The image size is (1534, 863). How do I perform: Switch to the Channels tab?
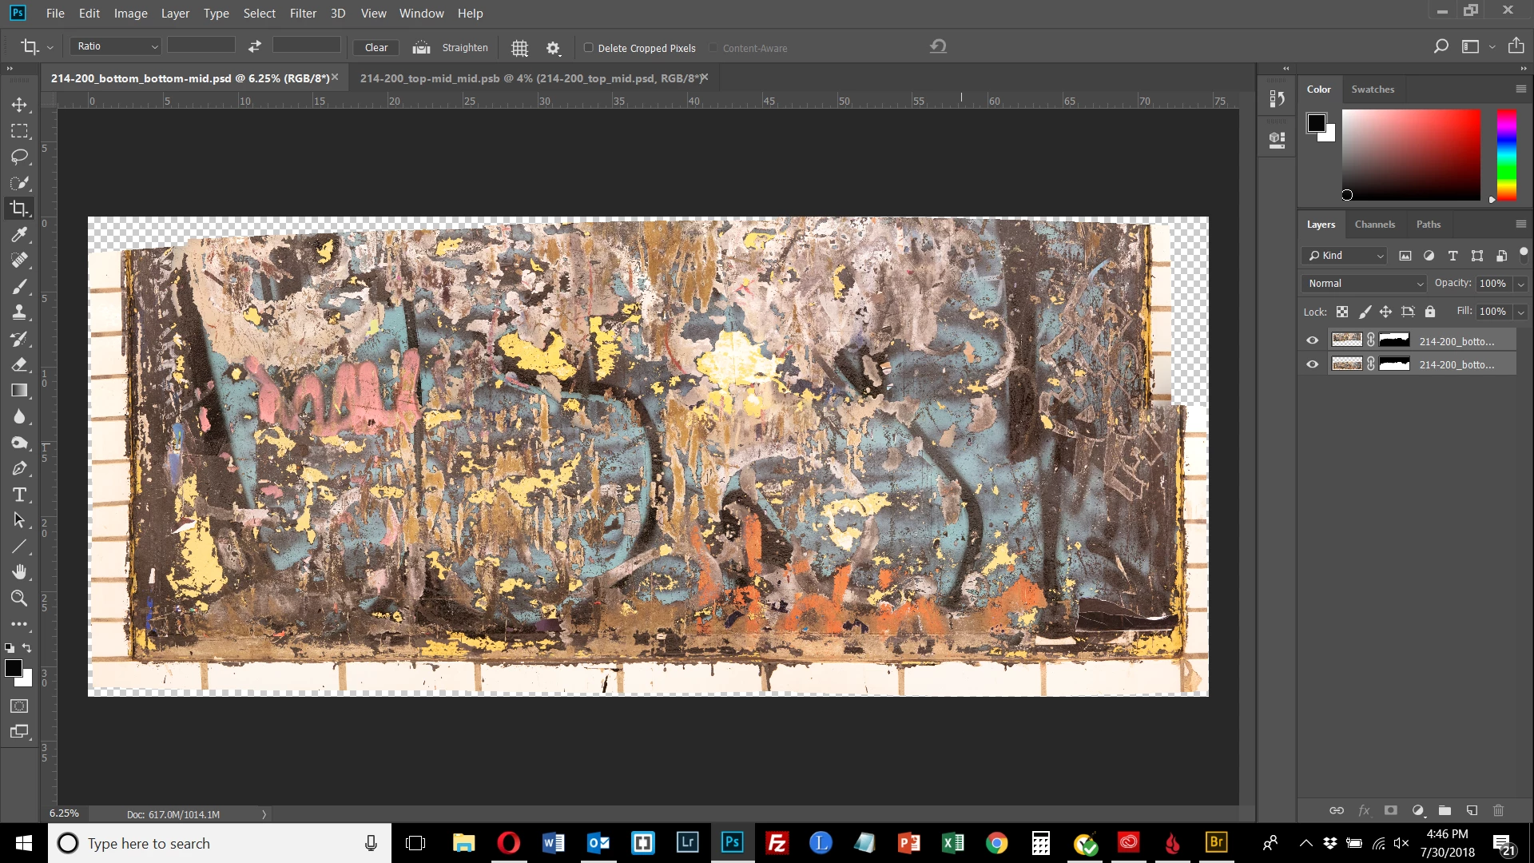pyautogui.click(x=1374, y=225)
